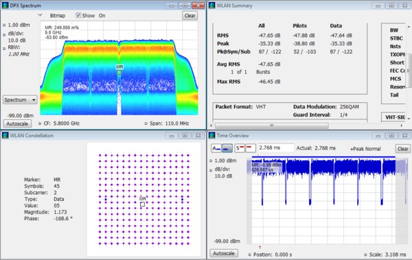
Task: Click the WLAN Constellation window icon
Action: tap(5, 135)
